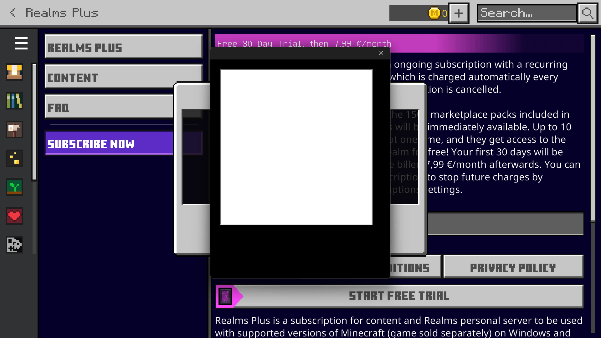
Task: Open the green sapling sidebar icon
Action: pyautogui.click(x=14, y=187)
